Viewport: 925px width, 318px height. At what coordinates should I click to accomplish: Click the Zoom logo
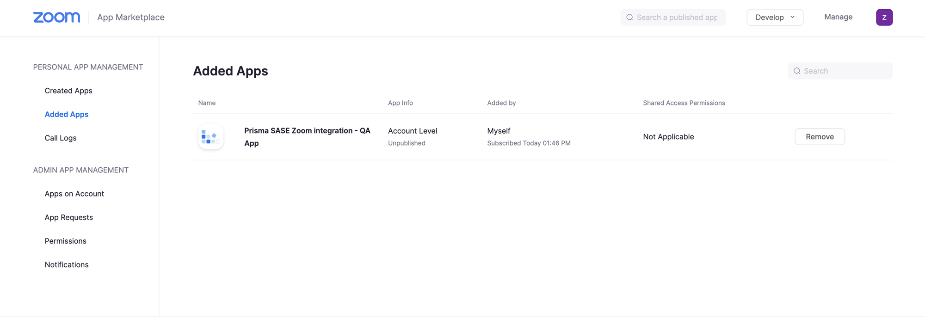(x=56, y=17)
